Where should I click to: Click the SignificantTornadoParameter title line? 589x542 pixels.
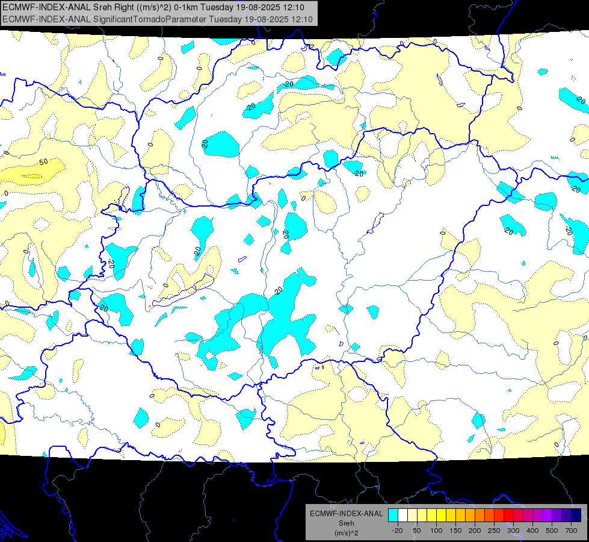click(x=158, y=19)
